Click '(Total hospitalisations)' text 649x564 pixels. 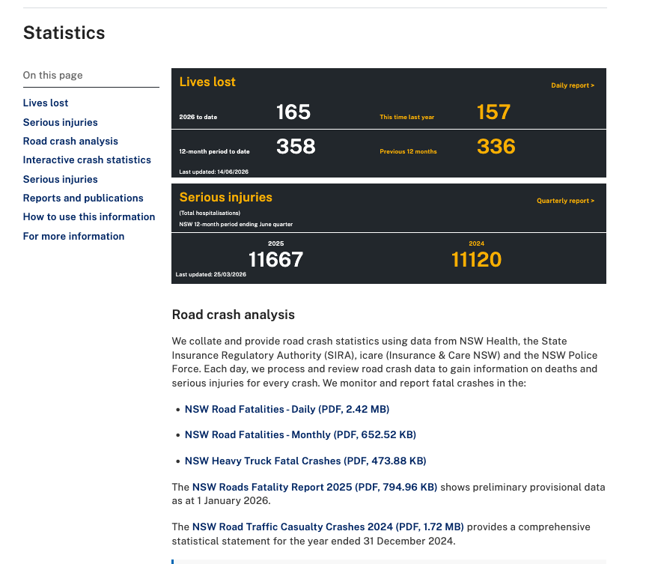point(210,213)
